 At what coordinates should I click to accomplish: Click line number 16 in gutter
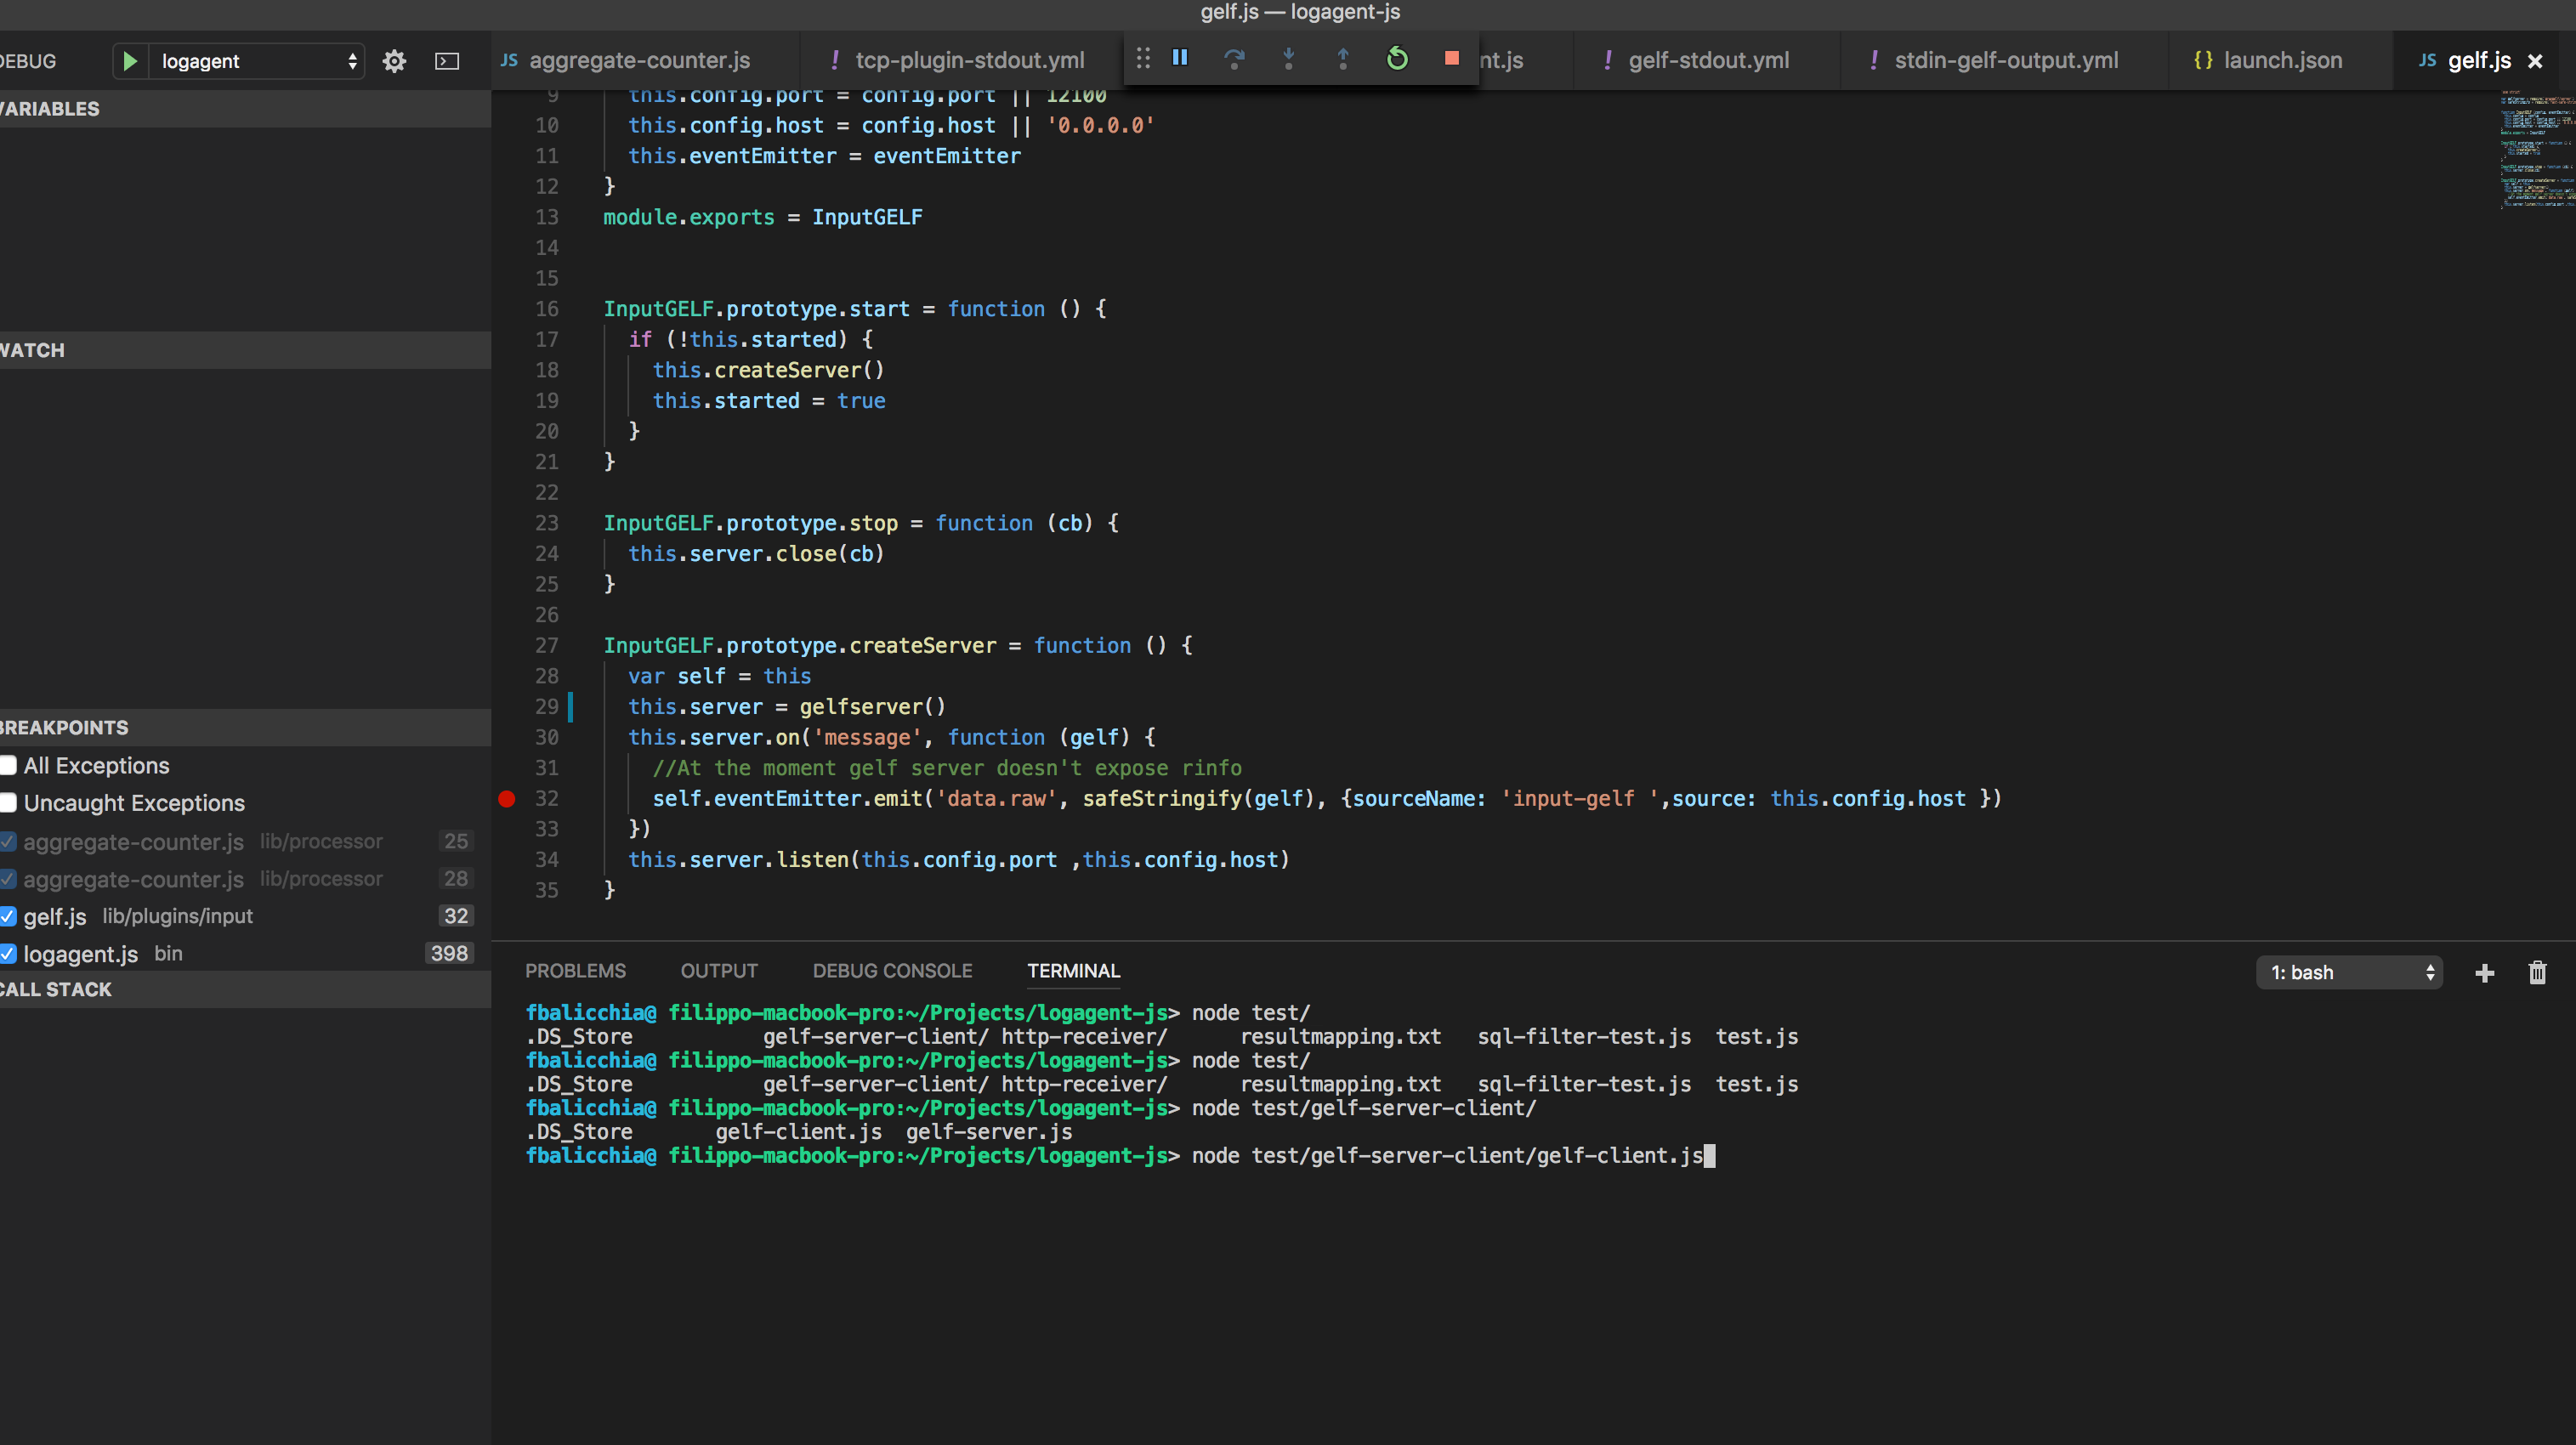[547, 309]
